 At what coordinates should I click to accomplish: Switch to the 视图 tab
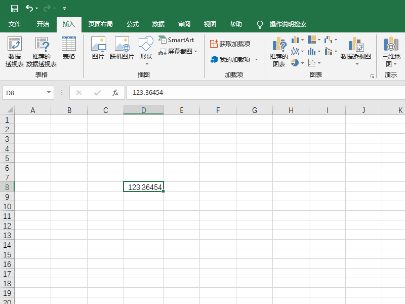coord(210,24)
